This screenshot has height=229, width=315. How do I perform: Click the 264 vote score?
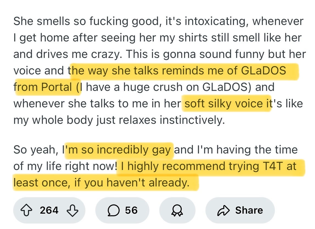coord(49,210)
